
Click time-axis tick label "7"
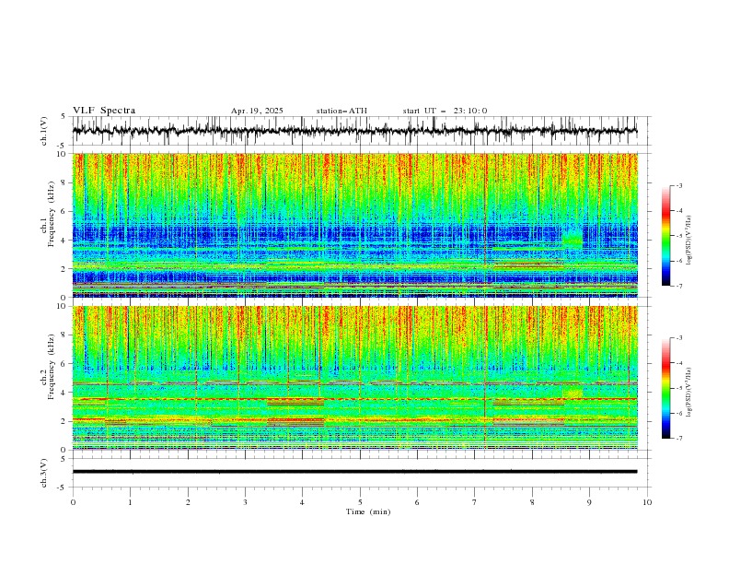475,502
